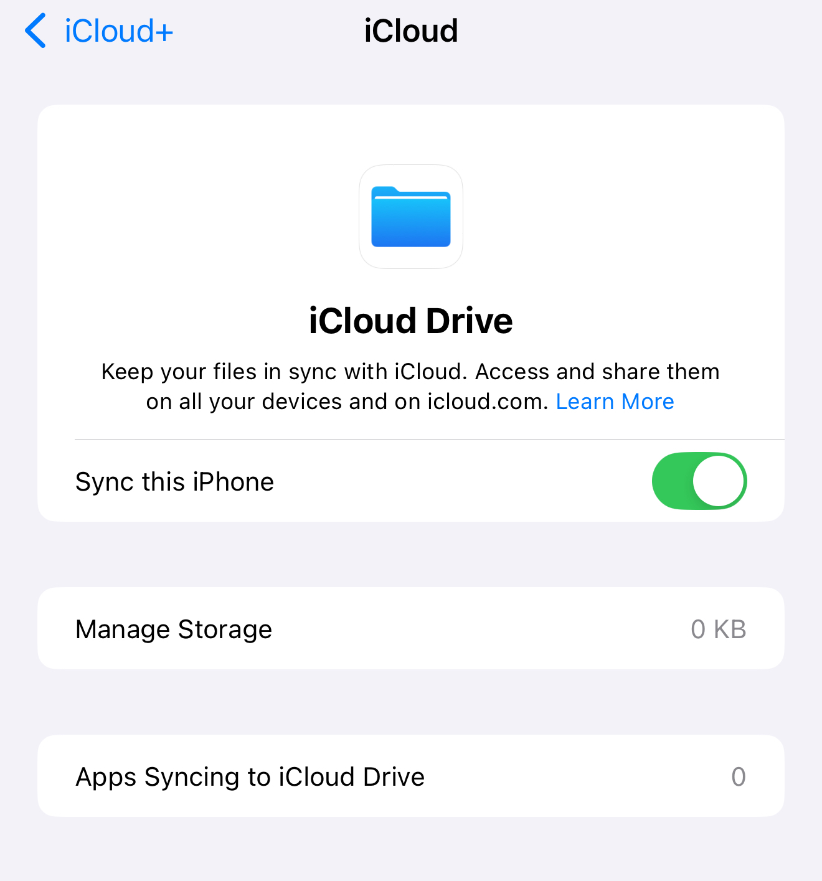The width and height of the screenshot is (822, 881).
Task: Tap the apps syncing count of 0
Action: pyautogui.click(x=739, y=776)
